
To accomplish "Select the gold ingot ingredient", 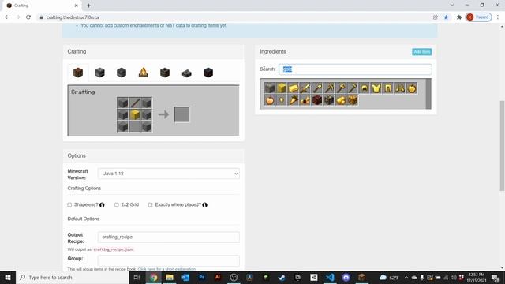I will [x=293, y=88].
